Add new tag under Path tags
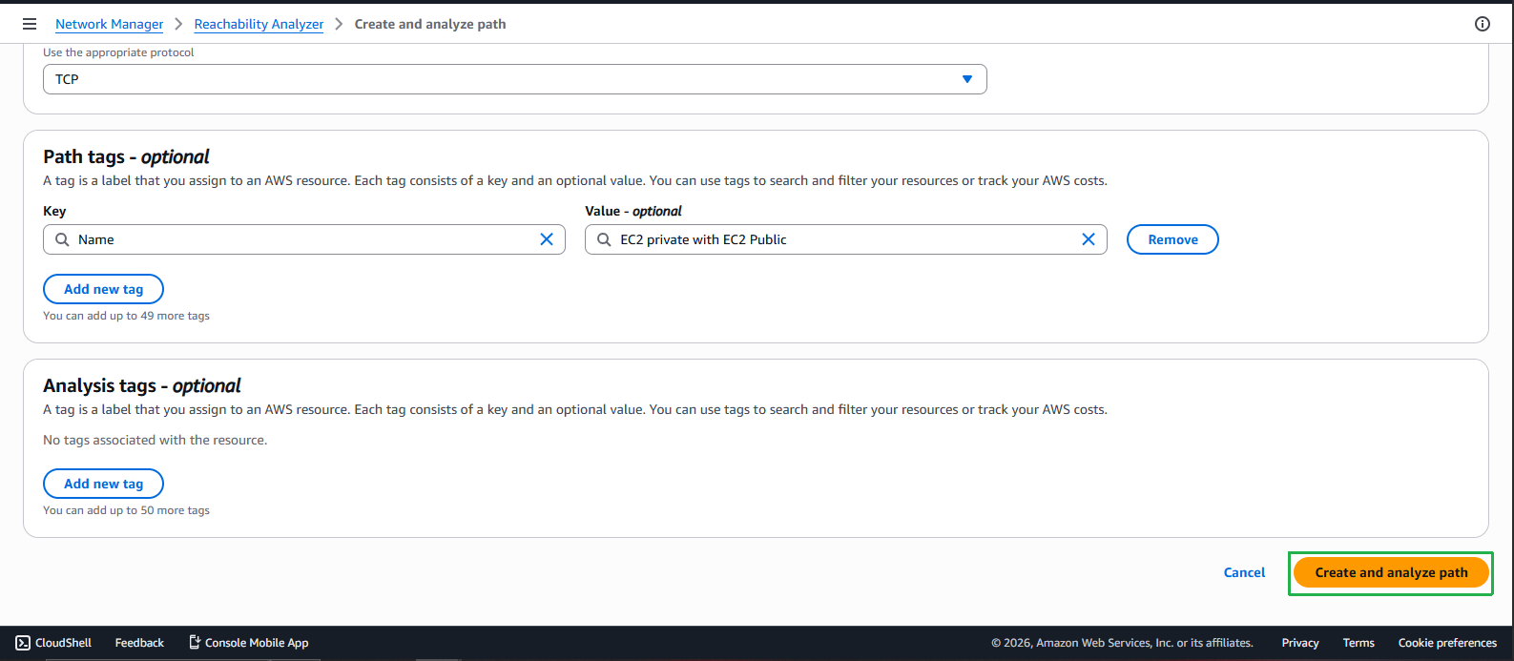 coord(103,289)
